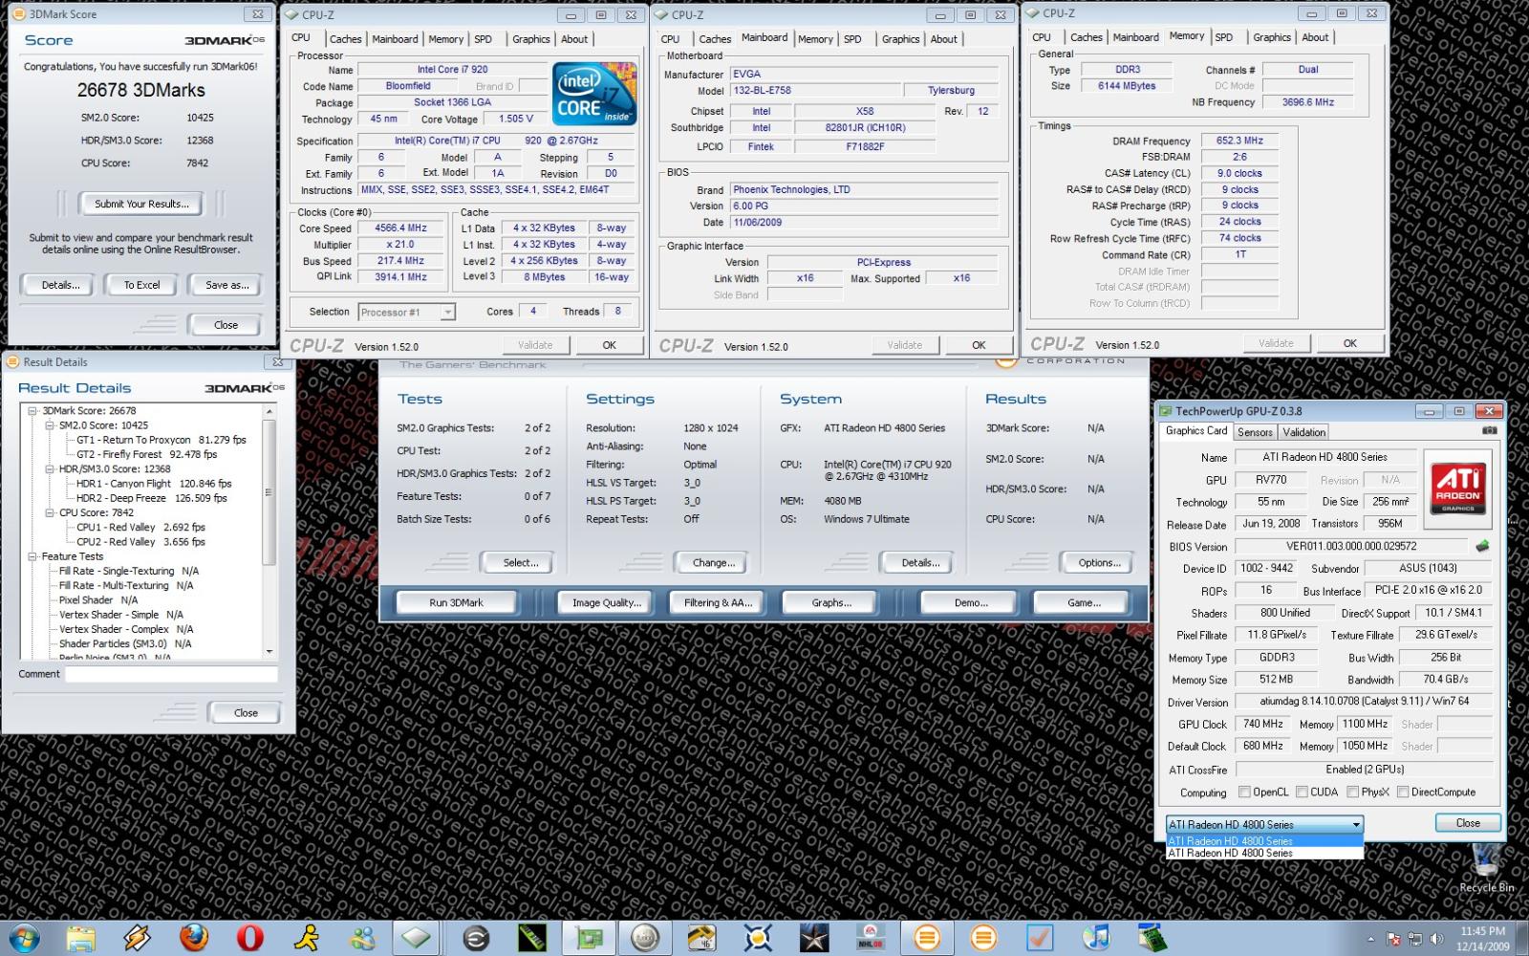Toggle the OpenCL checkbox in GPU-Z
The height and width of the screenshot is (956, 1529).
[1244, 792]
